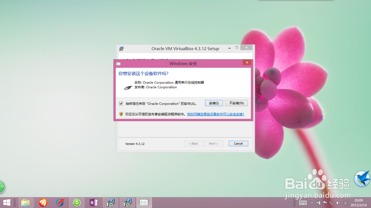Close the Windows 安全 dialog

click(247, 63)
